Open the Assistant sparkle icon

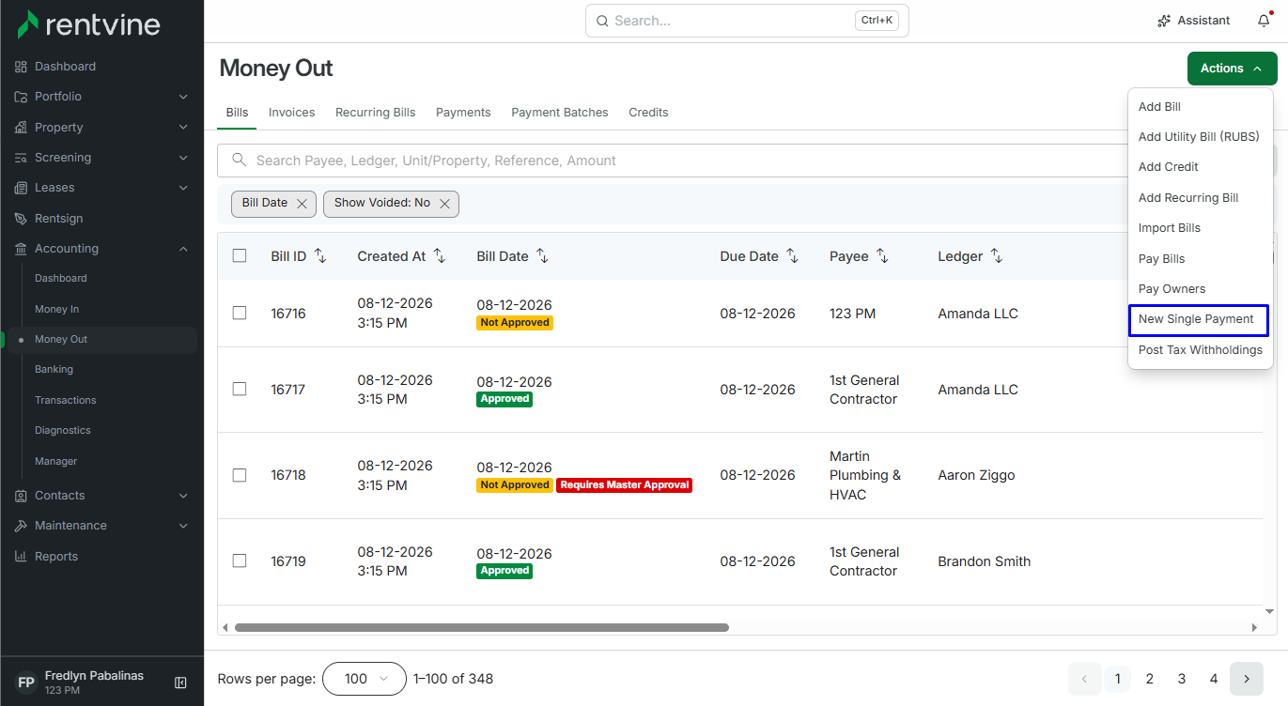point(1164,21)
